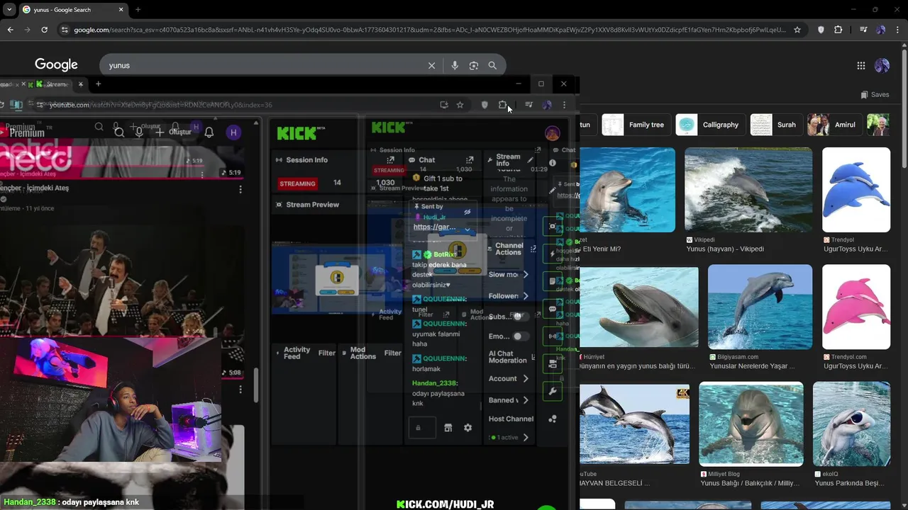908x510 pixels.
Task: Click the lock icon in Kick chat box
Action: (x=418, y=428)
